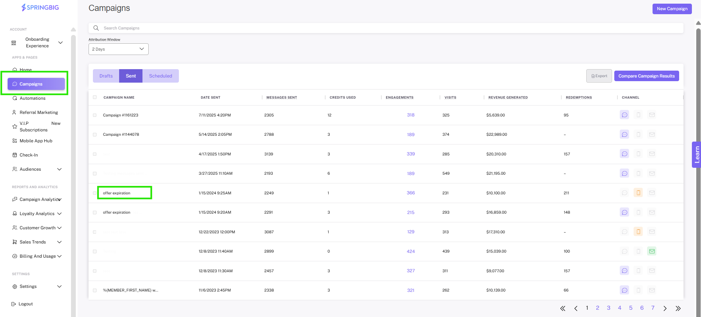Click the orange push icon on first offer expiration row

click(638, 193)
